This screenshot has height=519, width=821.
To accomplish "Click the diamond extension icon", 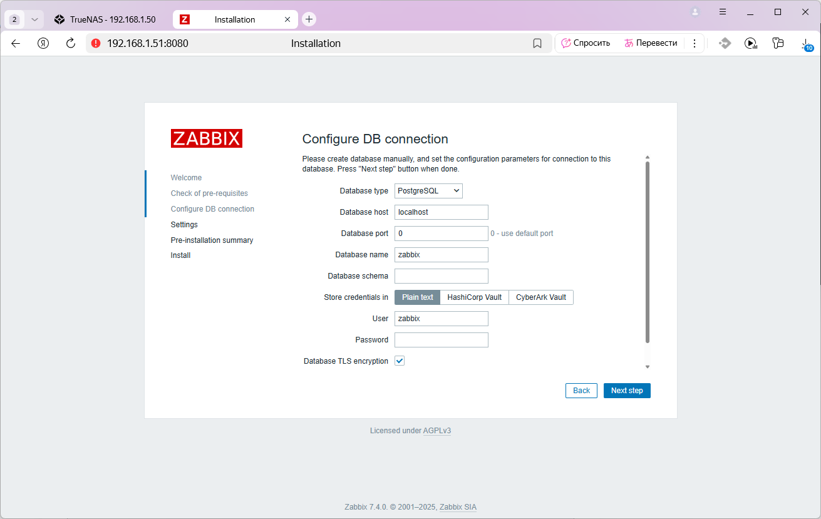I will [725, 43].
